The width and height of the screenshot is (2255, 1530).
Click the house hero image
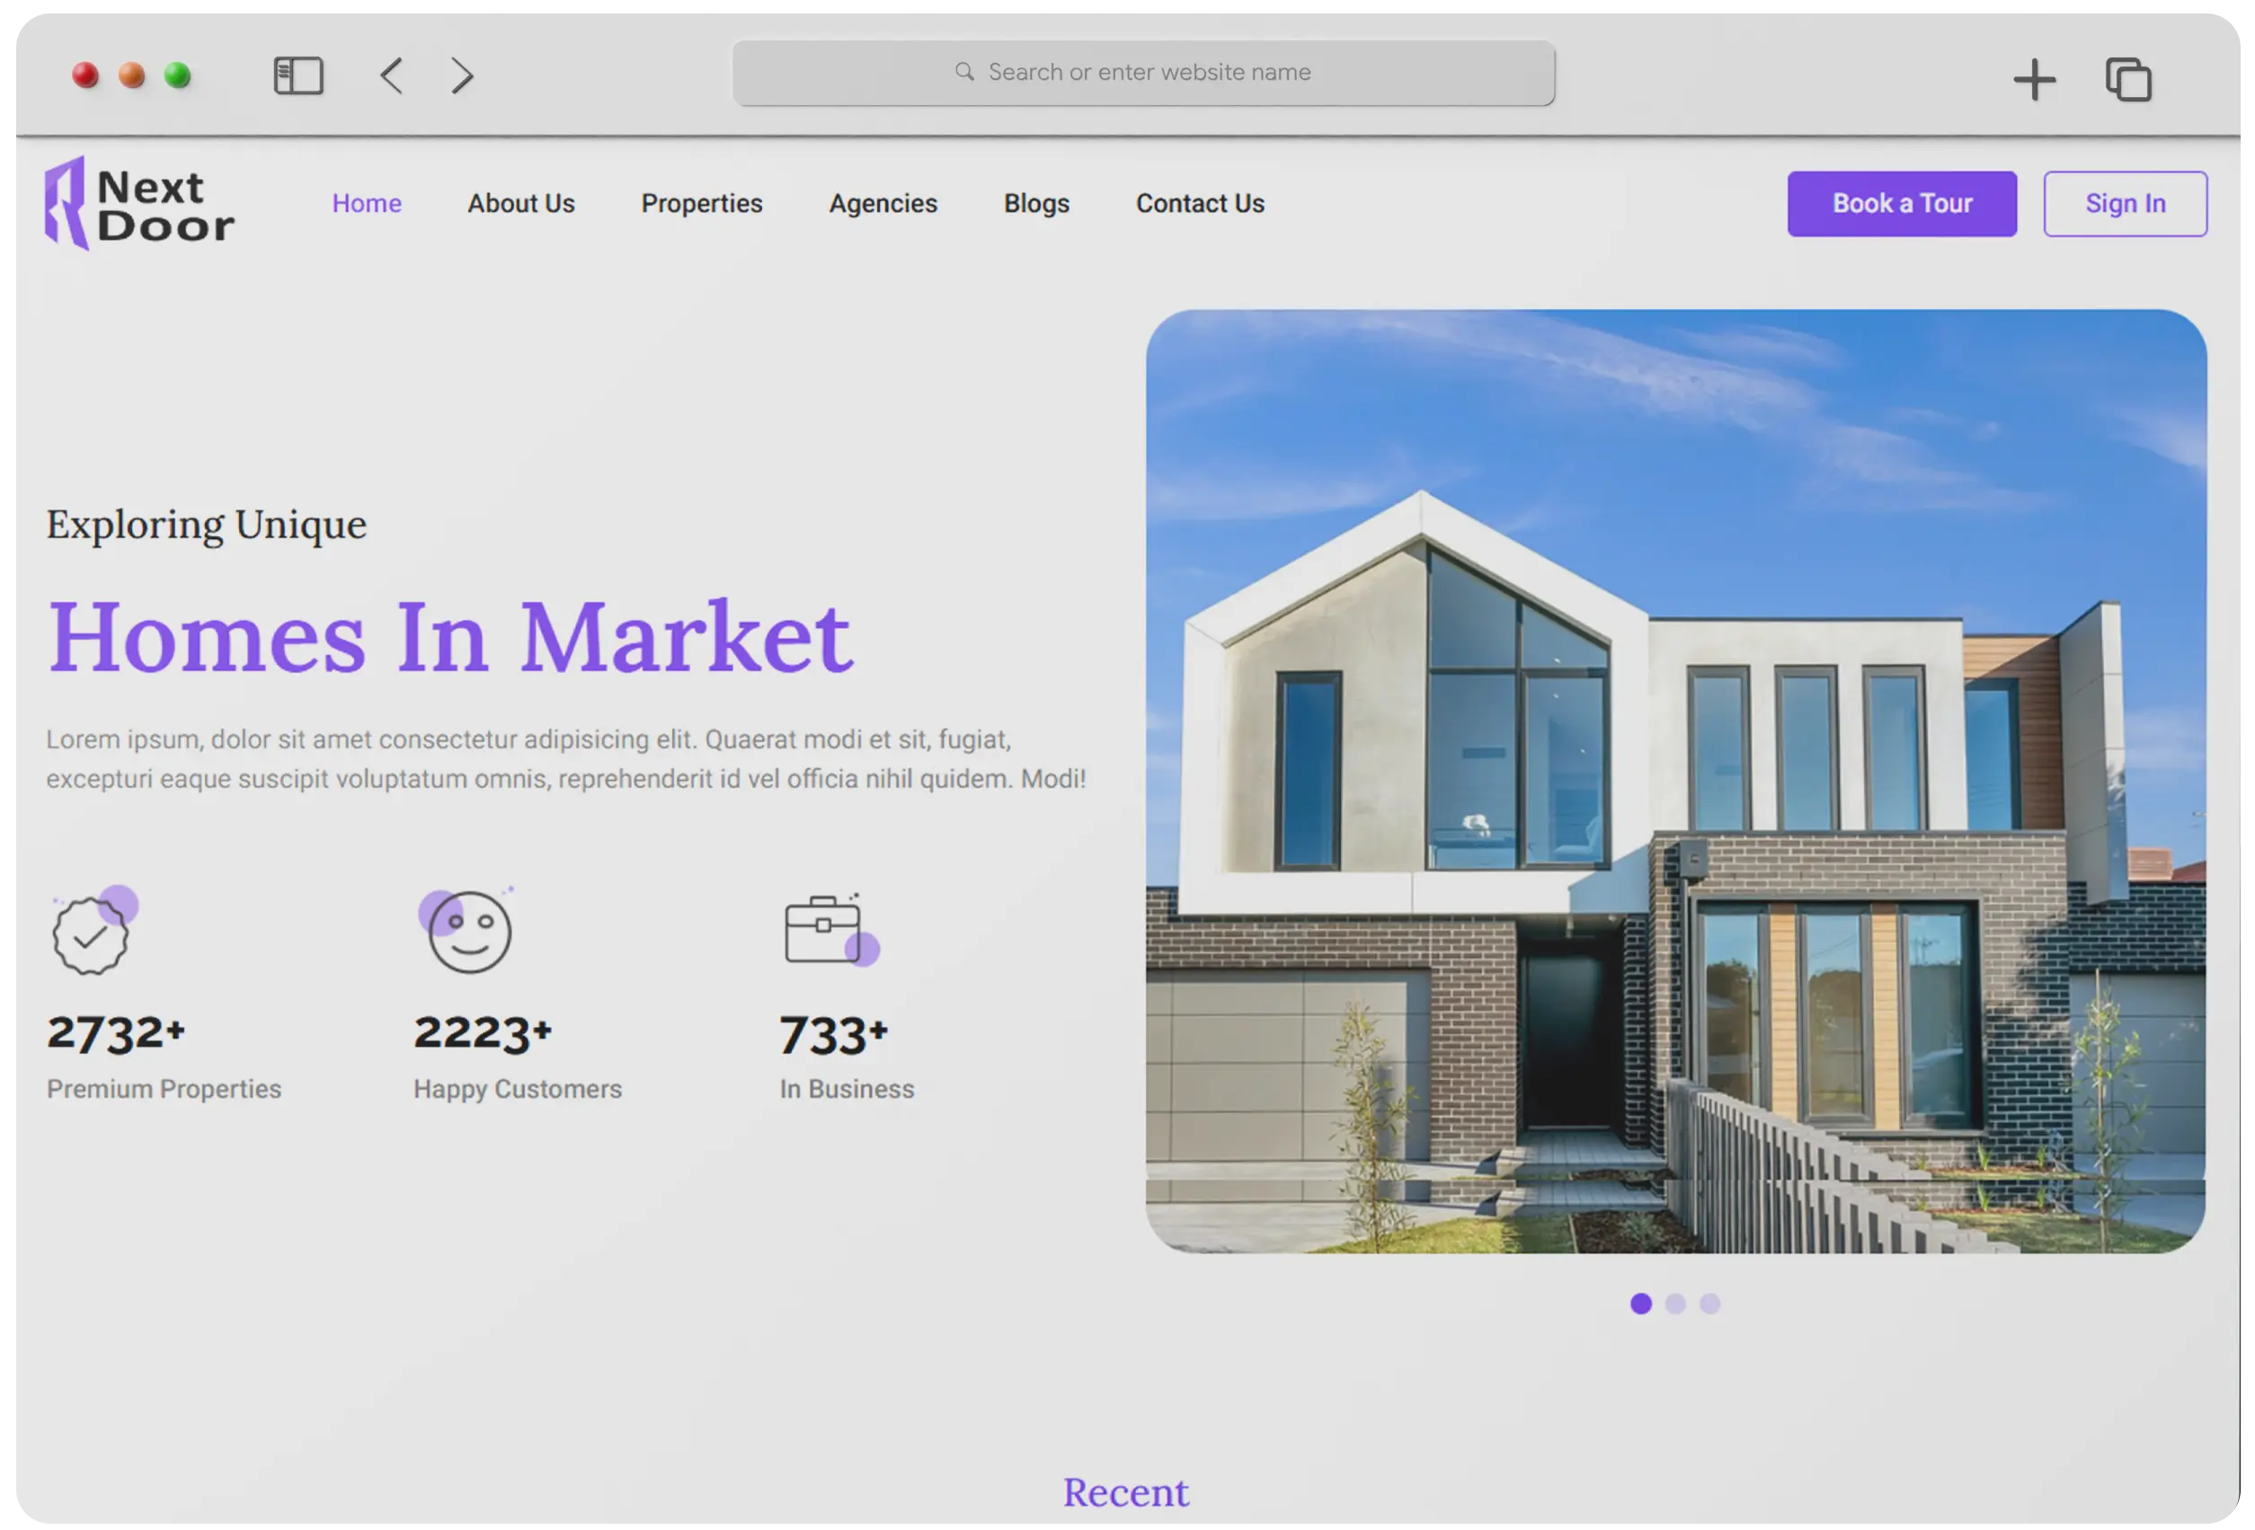coord(1675,781)
